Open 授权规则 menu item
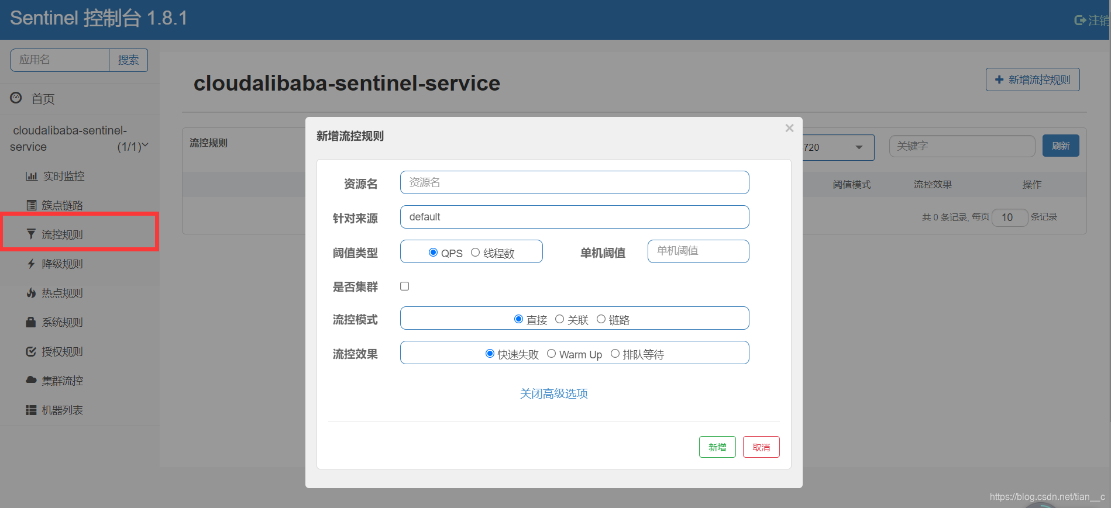This screenshot has width=1111, height=508. tap(63, 351)
